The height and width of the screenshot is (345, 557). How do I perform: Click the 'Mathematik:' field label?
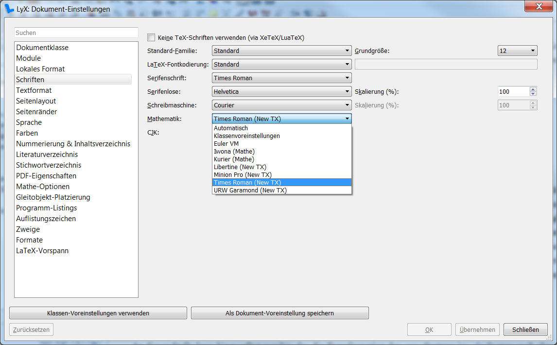point(164,119)
